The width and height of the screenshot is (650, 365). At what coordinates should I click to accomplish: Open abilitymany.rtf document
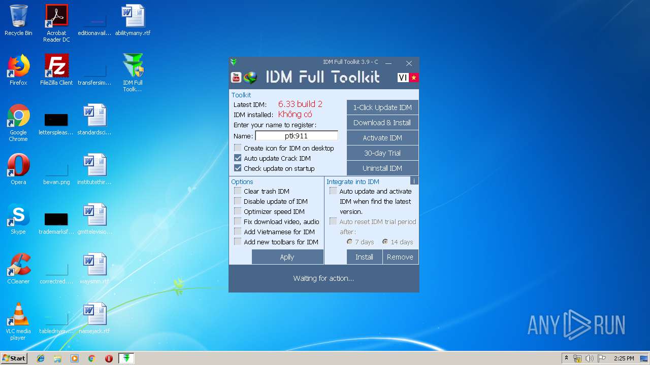click(x=133, y=20)
